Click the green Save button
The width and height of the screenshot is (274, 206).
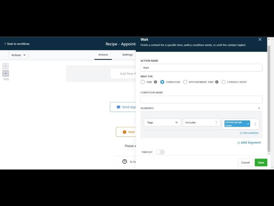261,163
